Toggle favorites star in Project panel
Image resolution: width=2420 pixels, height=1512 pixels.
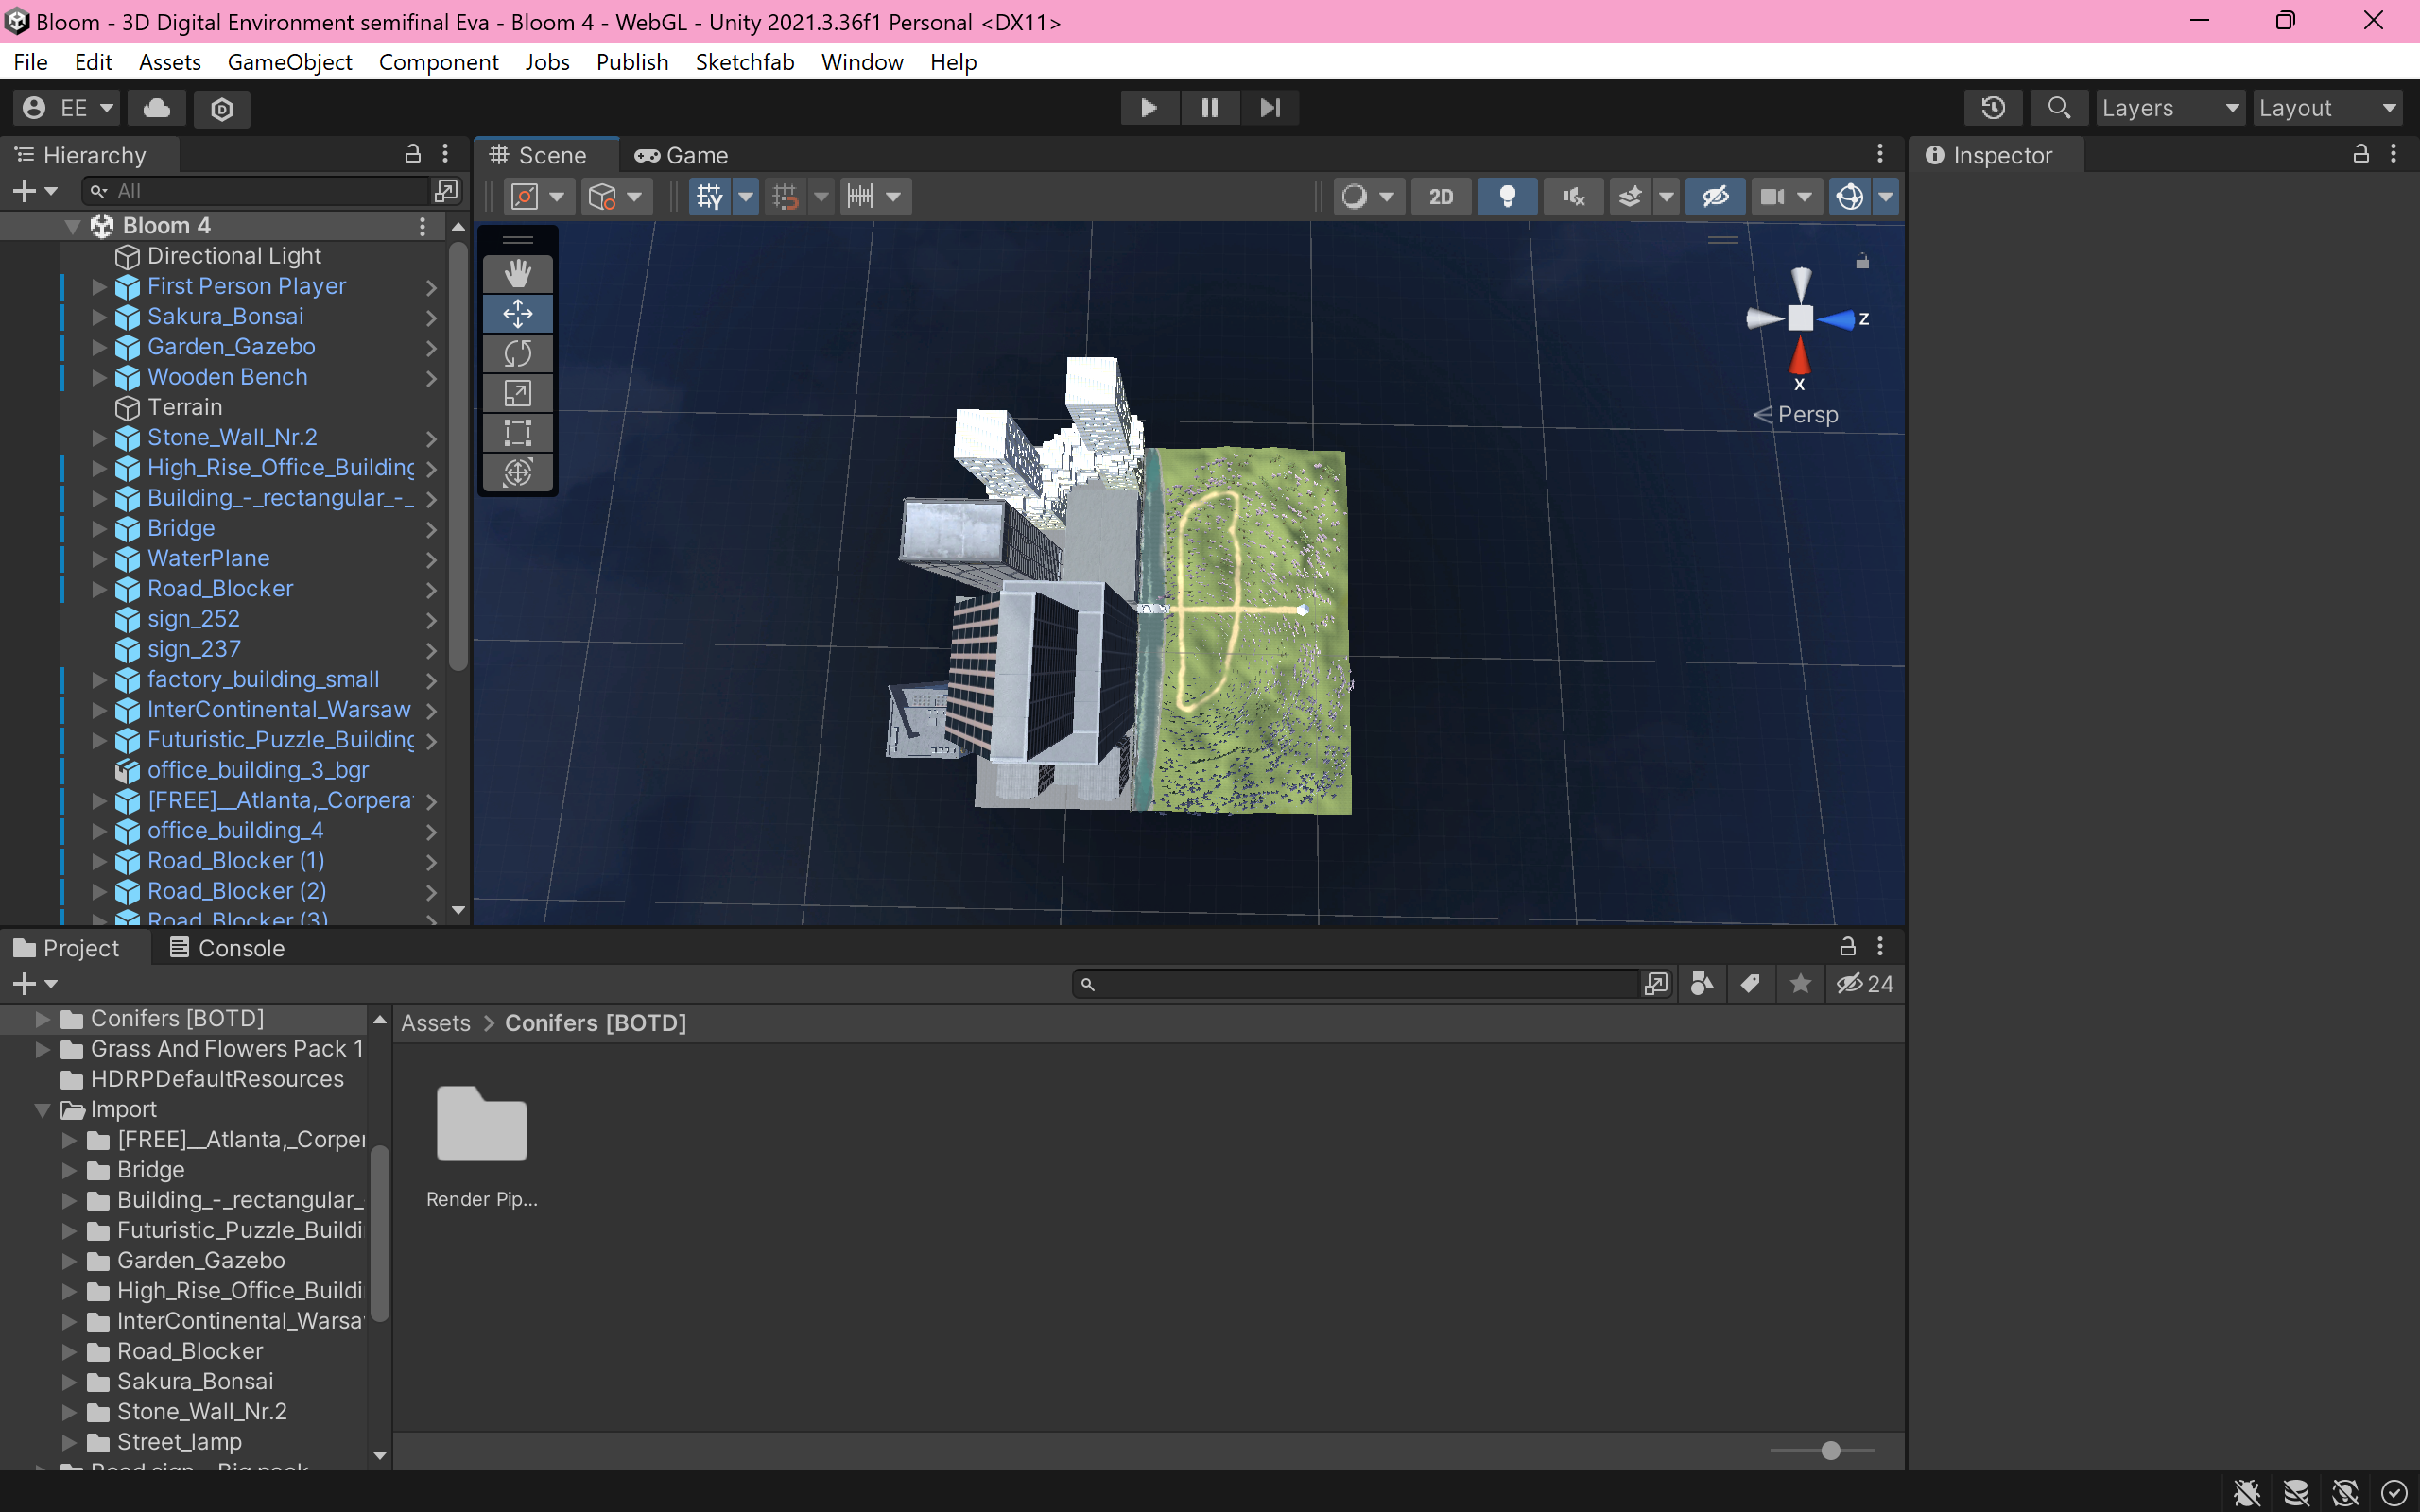coord(1800,984)
